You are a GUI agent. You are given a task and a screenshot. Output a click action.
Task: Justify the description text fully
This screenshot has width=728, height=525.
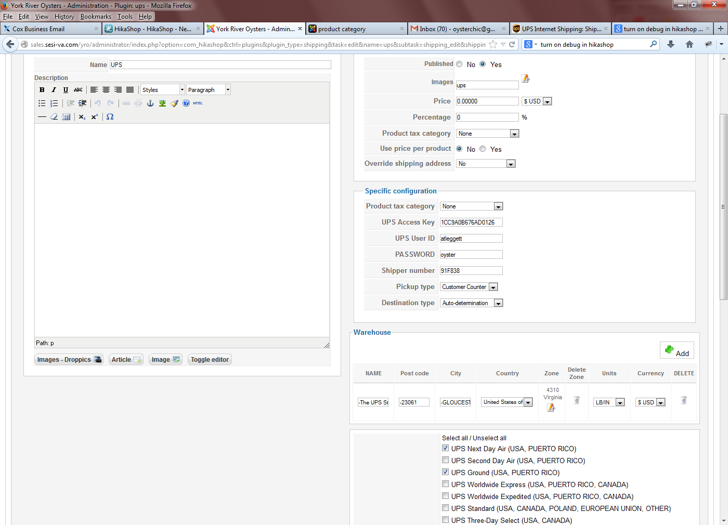click(x=130, y=90)
